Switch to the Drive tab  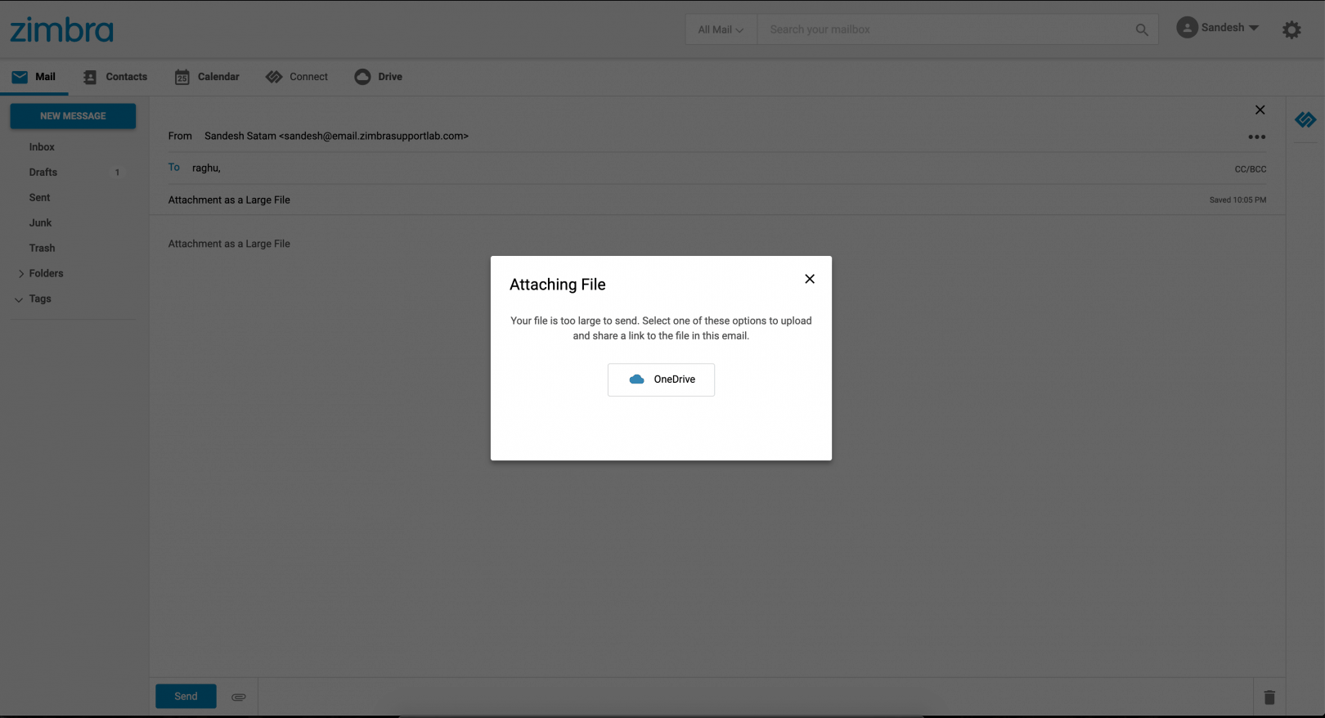point(379,77)
